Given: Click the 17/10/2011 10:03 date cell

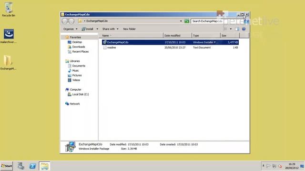Looking at the screenshot, I should 175,42.
